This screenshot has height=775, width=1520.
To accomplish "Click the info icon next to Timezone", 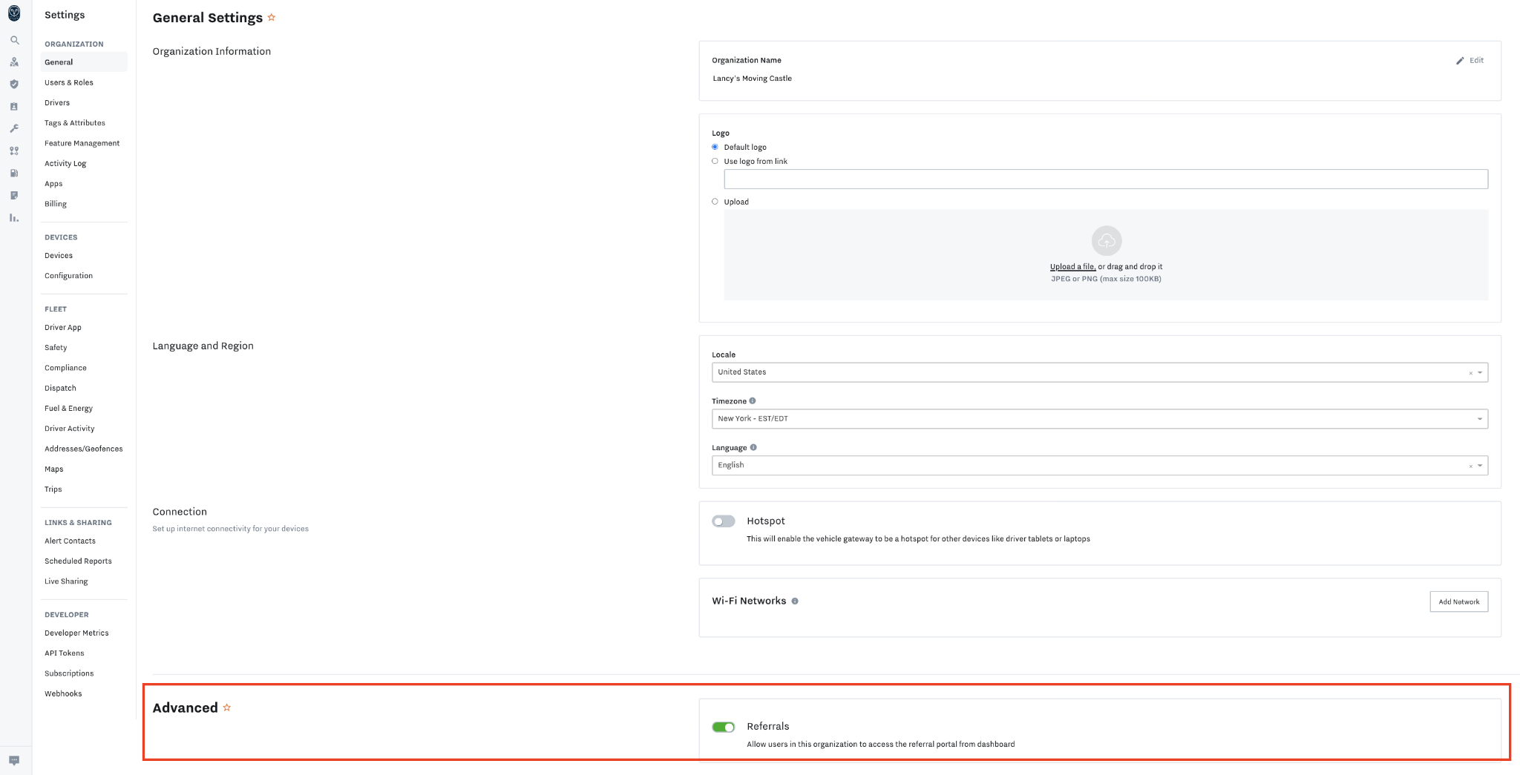I will [x=753, y=401].
